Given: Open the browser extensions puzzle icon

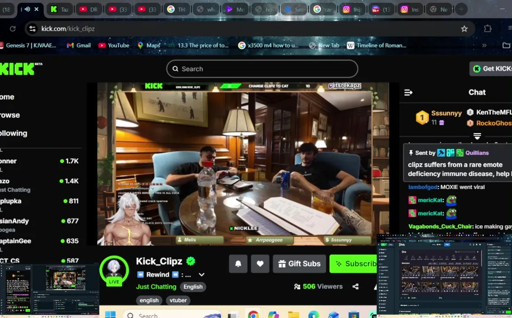Looking at the screenshot, I should 488,29.
